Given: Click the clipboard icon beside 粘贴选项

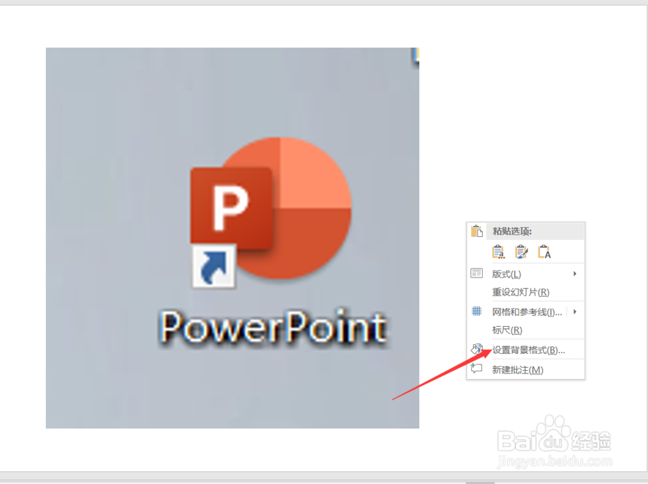Looking at the screenshot, I should point(477,231).
